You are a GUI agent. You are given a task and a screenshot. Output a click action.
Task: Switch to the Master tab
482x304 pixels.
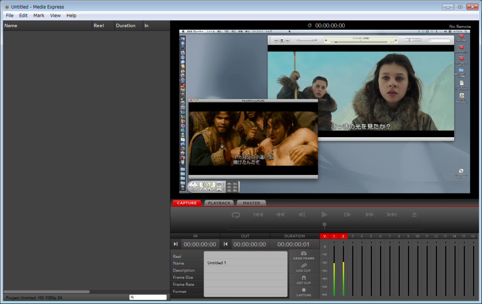(251, 203)
